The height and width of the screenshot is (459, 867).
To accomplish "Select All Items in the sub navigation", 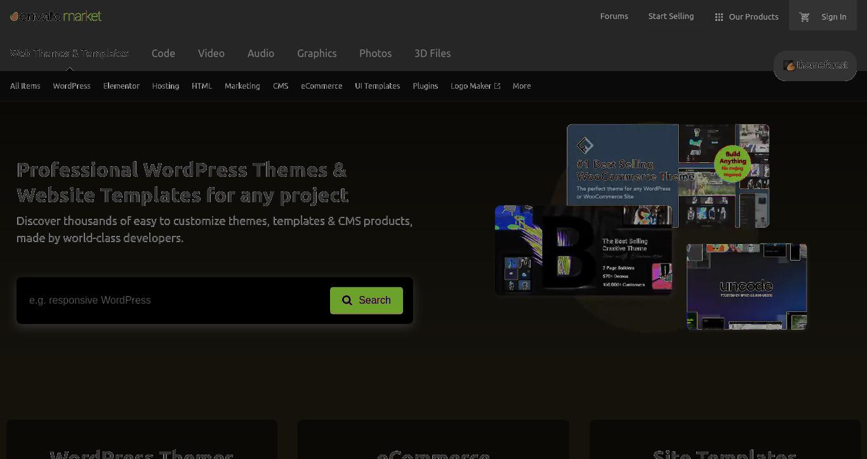I will (x=25, y=86).
